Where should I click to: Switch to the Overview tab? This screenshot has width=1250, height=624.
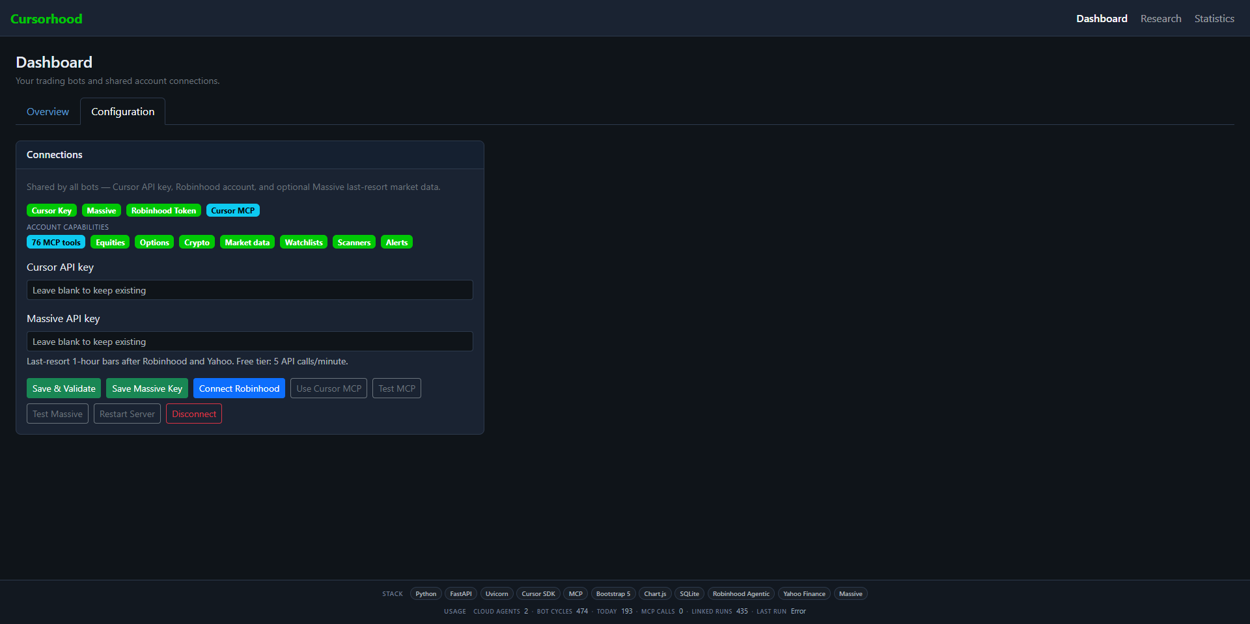[48, 111]
